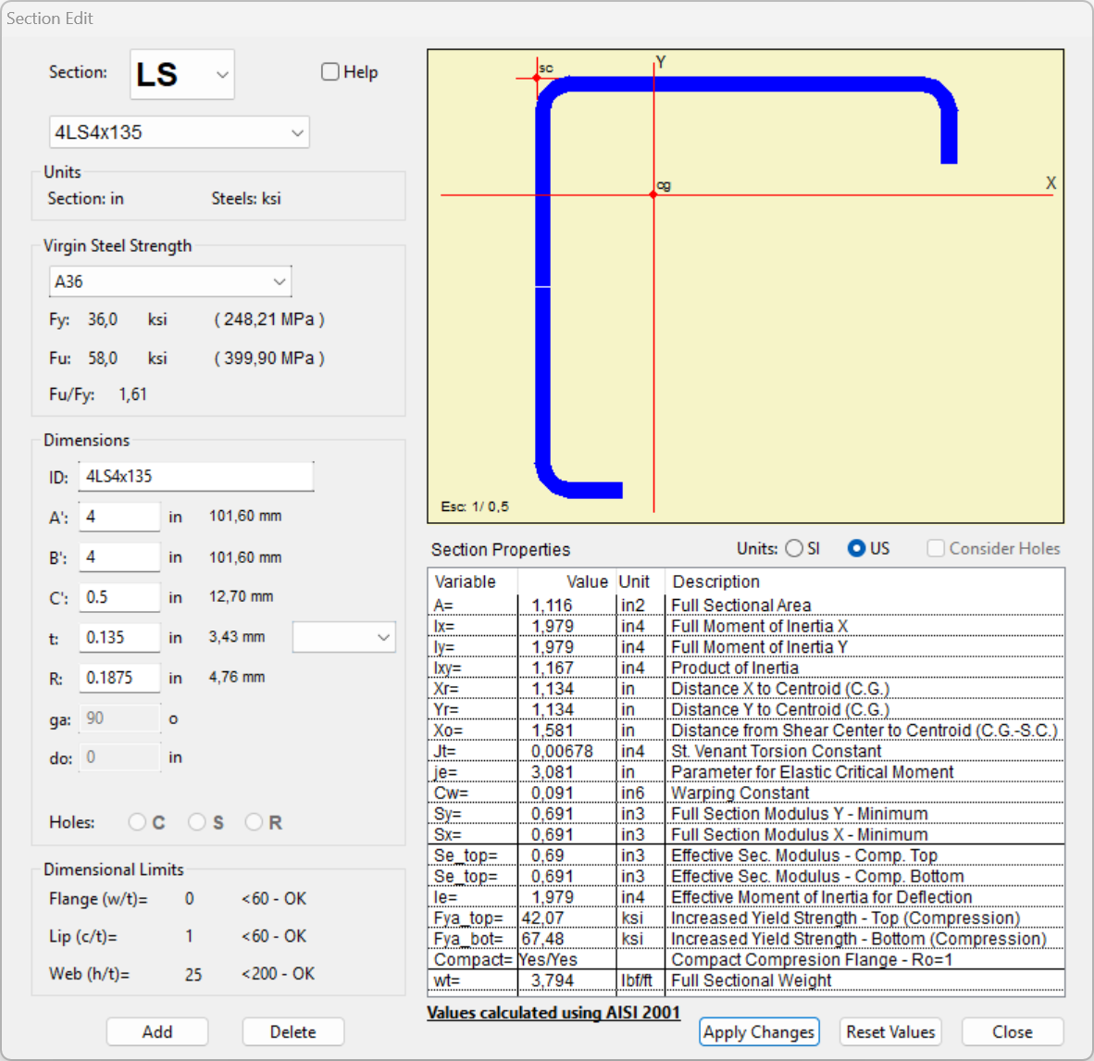Click the B' dimension input field
1094x1061 pixels.
(x=119, y=557)
